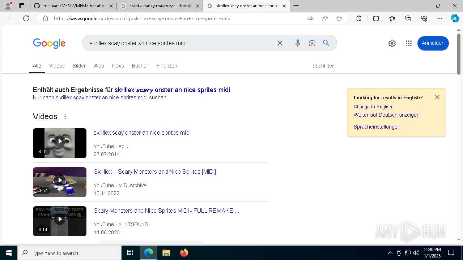This screenshot has width=463, height=260.
Task: Launch Firefox from the taskbar
Action: tap(184, 253)
